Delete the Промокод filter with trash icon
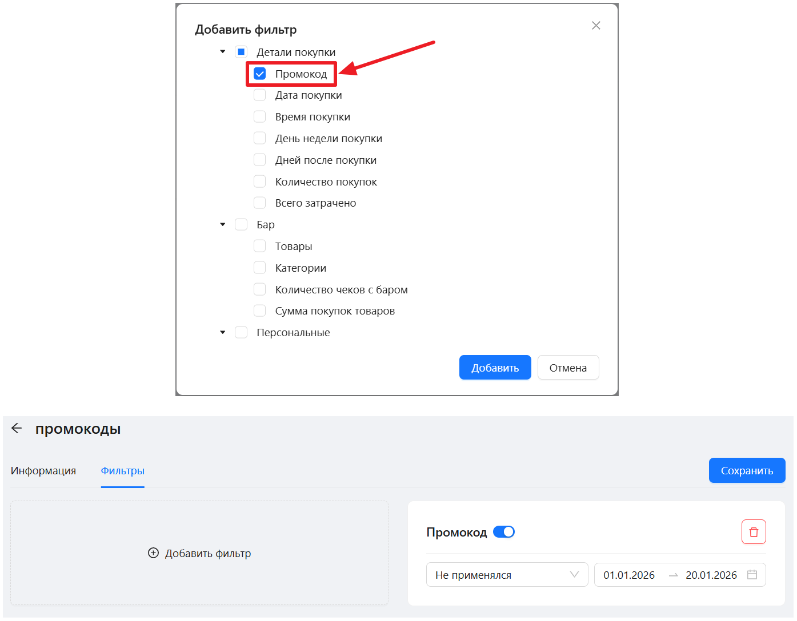Viewport: 797px width, 621px height. tap(754, 532)
